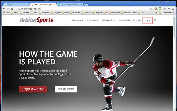177x111 pixels.
Task: Click the W. extension icon
Action: [169, 9]
